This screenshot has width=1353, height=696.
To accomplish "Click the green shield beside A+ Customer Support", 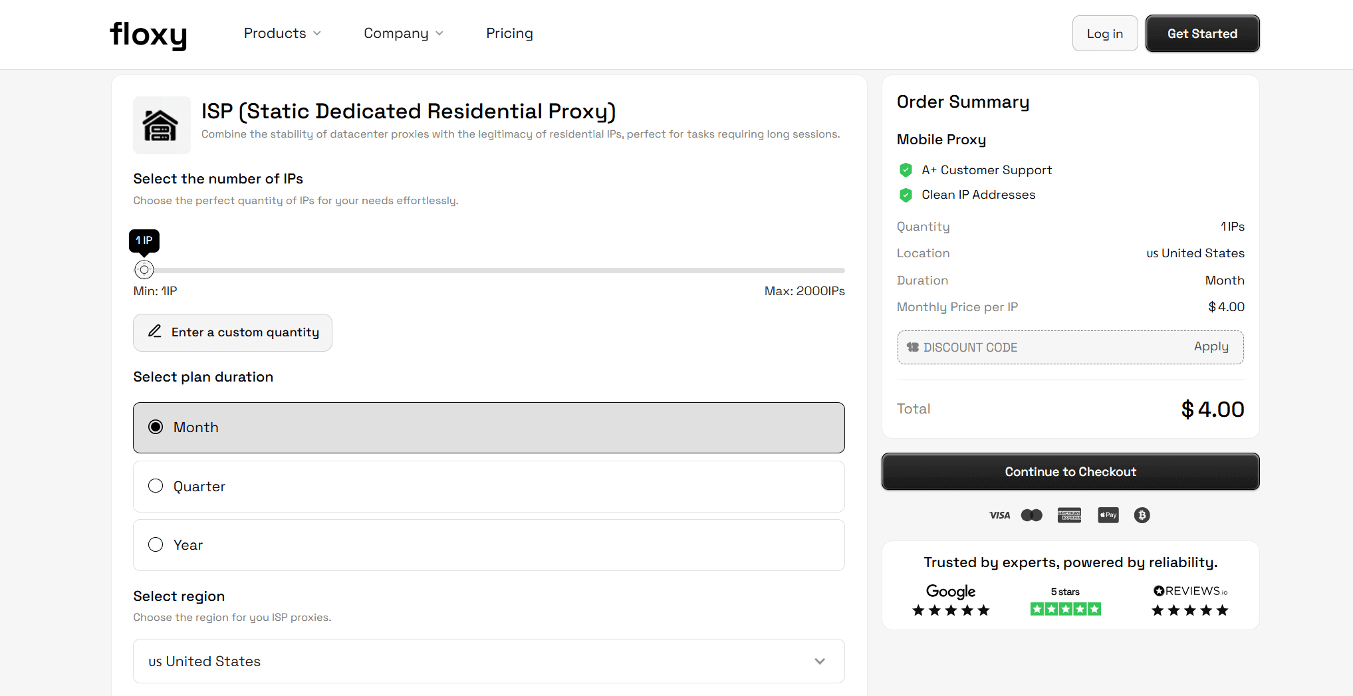I will pyautogui.click(x=906, y=170).
